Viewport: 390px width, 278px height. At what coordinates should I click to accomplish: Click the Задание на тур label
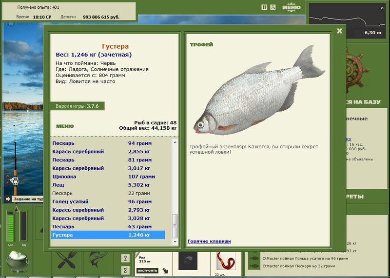tap(28, 199)
